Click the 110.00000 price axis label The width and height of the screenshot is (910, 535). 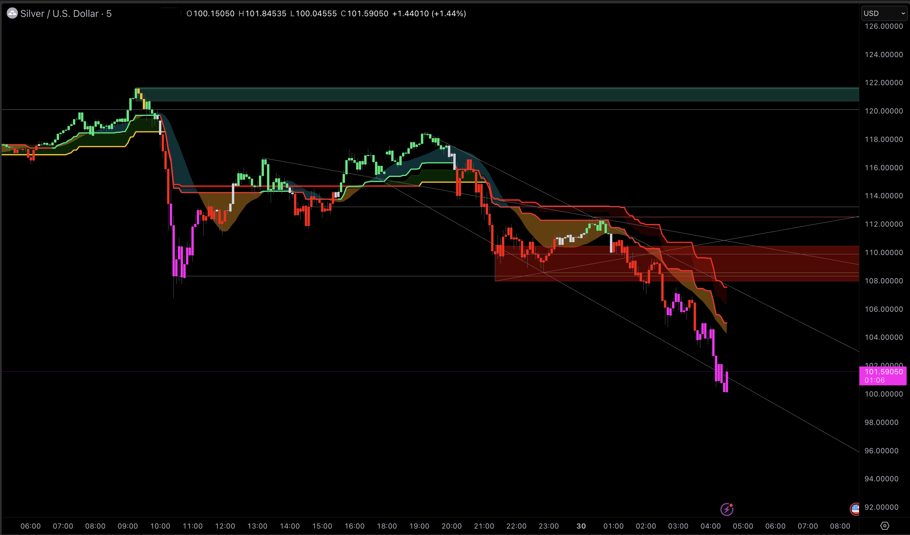(x=884, y=253)
